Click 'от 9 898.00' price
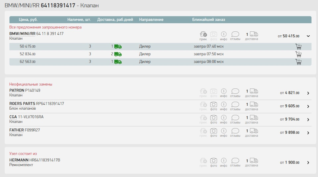318x177 pixels. 290,132
